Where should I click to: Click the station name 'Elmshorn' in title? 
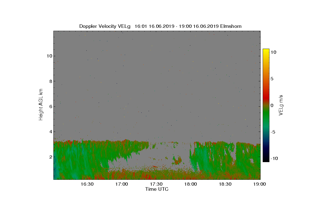click(231, 26)
